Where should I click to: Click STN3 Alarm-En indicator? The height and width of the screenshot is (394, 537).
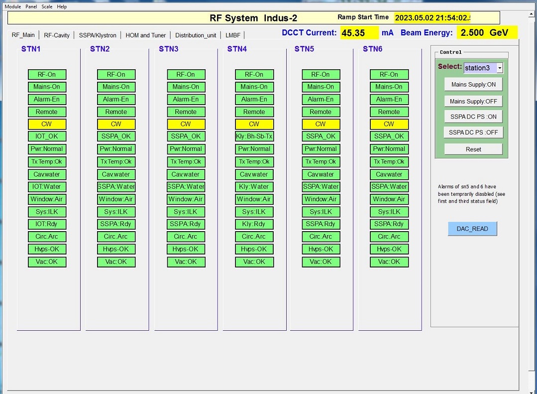pyautogui.click(x=186, y=99)
